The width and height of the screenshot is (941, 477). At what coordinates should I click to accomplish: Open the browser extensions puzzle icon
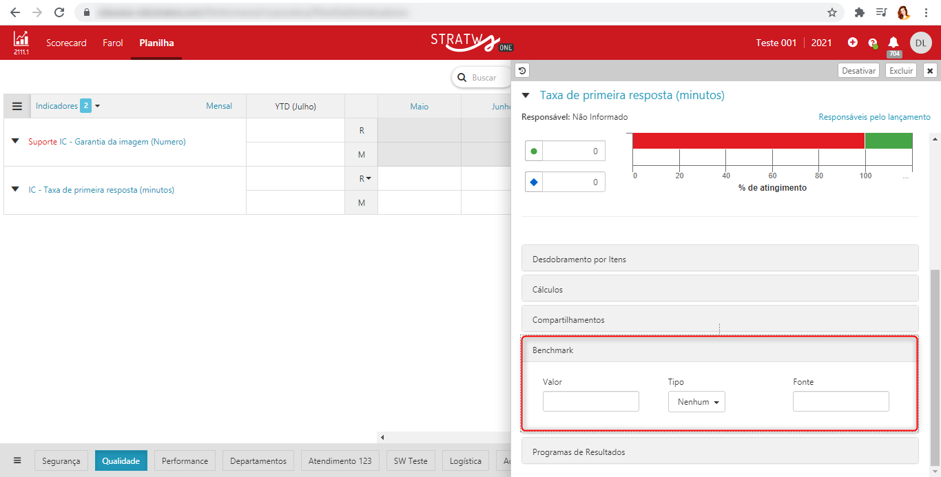tap(859, 12)
